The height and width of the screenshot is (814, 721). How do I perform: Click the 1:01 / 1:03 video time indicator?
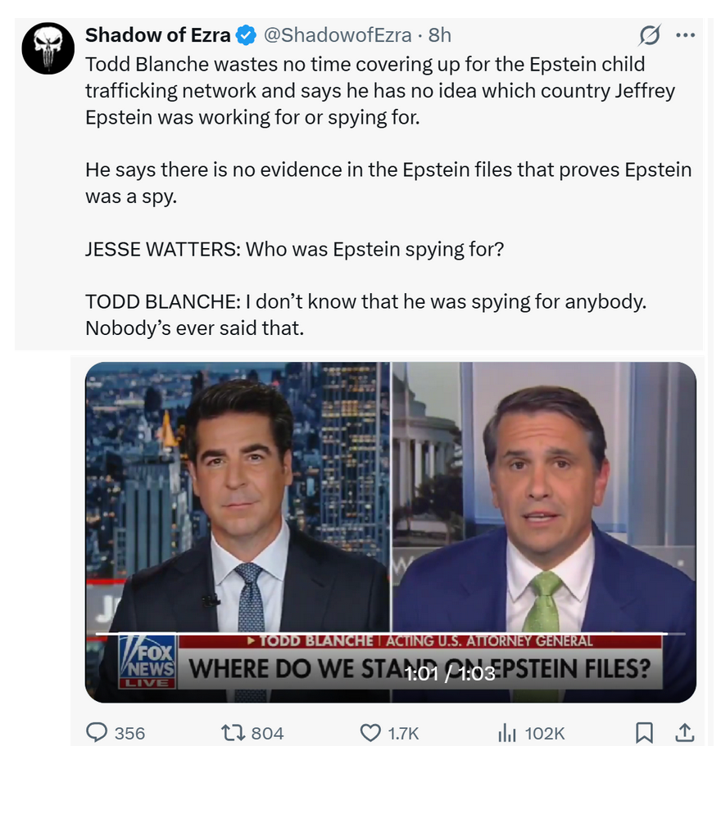(x=450, y=673)
